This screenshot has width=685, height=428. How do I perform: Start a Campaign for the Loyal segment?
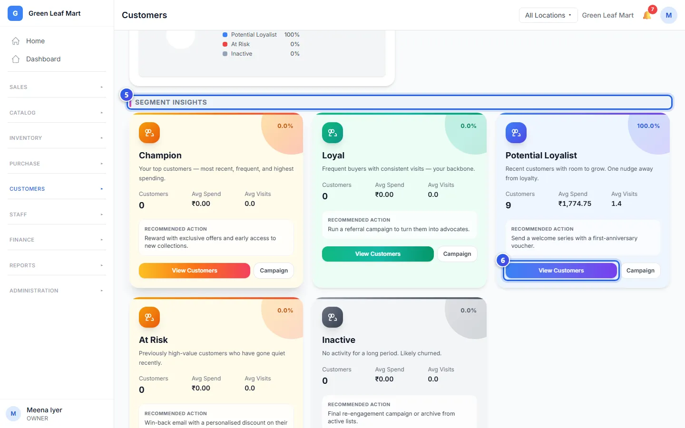[x=457, y=254]
